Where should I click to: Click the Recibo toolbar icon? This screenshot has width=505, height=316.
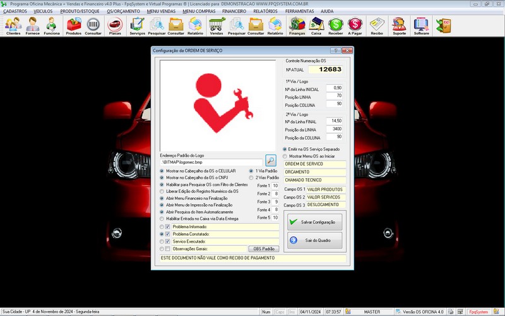pyautogui.click(x=377, y=25)
